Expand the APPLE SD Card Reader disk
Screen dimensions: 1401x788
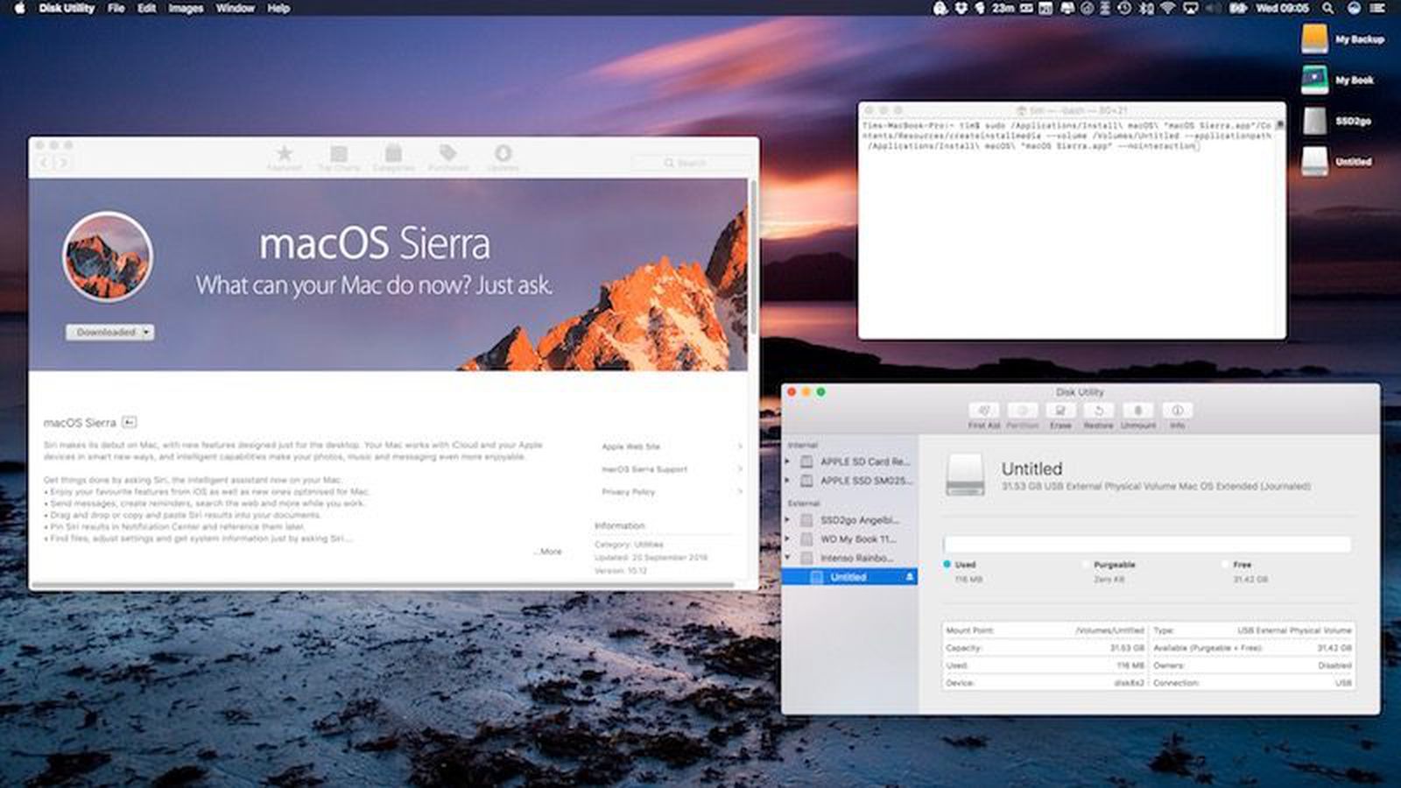pos(787,461)
